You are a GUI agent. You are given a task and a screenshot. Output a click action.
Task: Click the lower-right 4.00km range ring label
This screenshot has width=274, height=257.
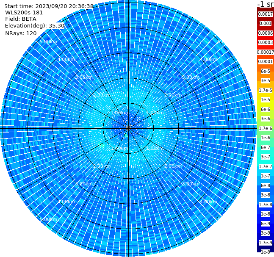(x=208, y=202)
